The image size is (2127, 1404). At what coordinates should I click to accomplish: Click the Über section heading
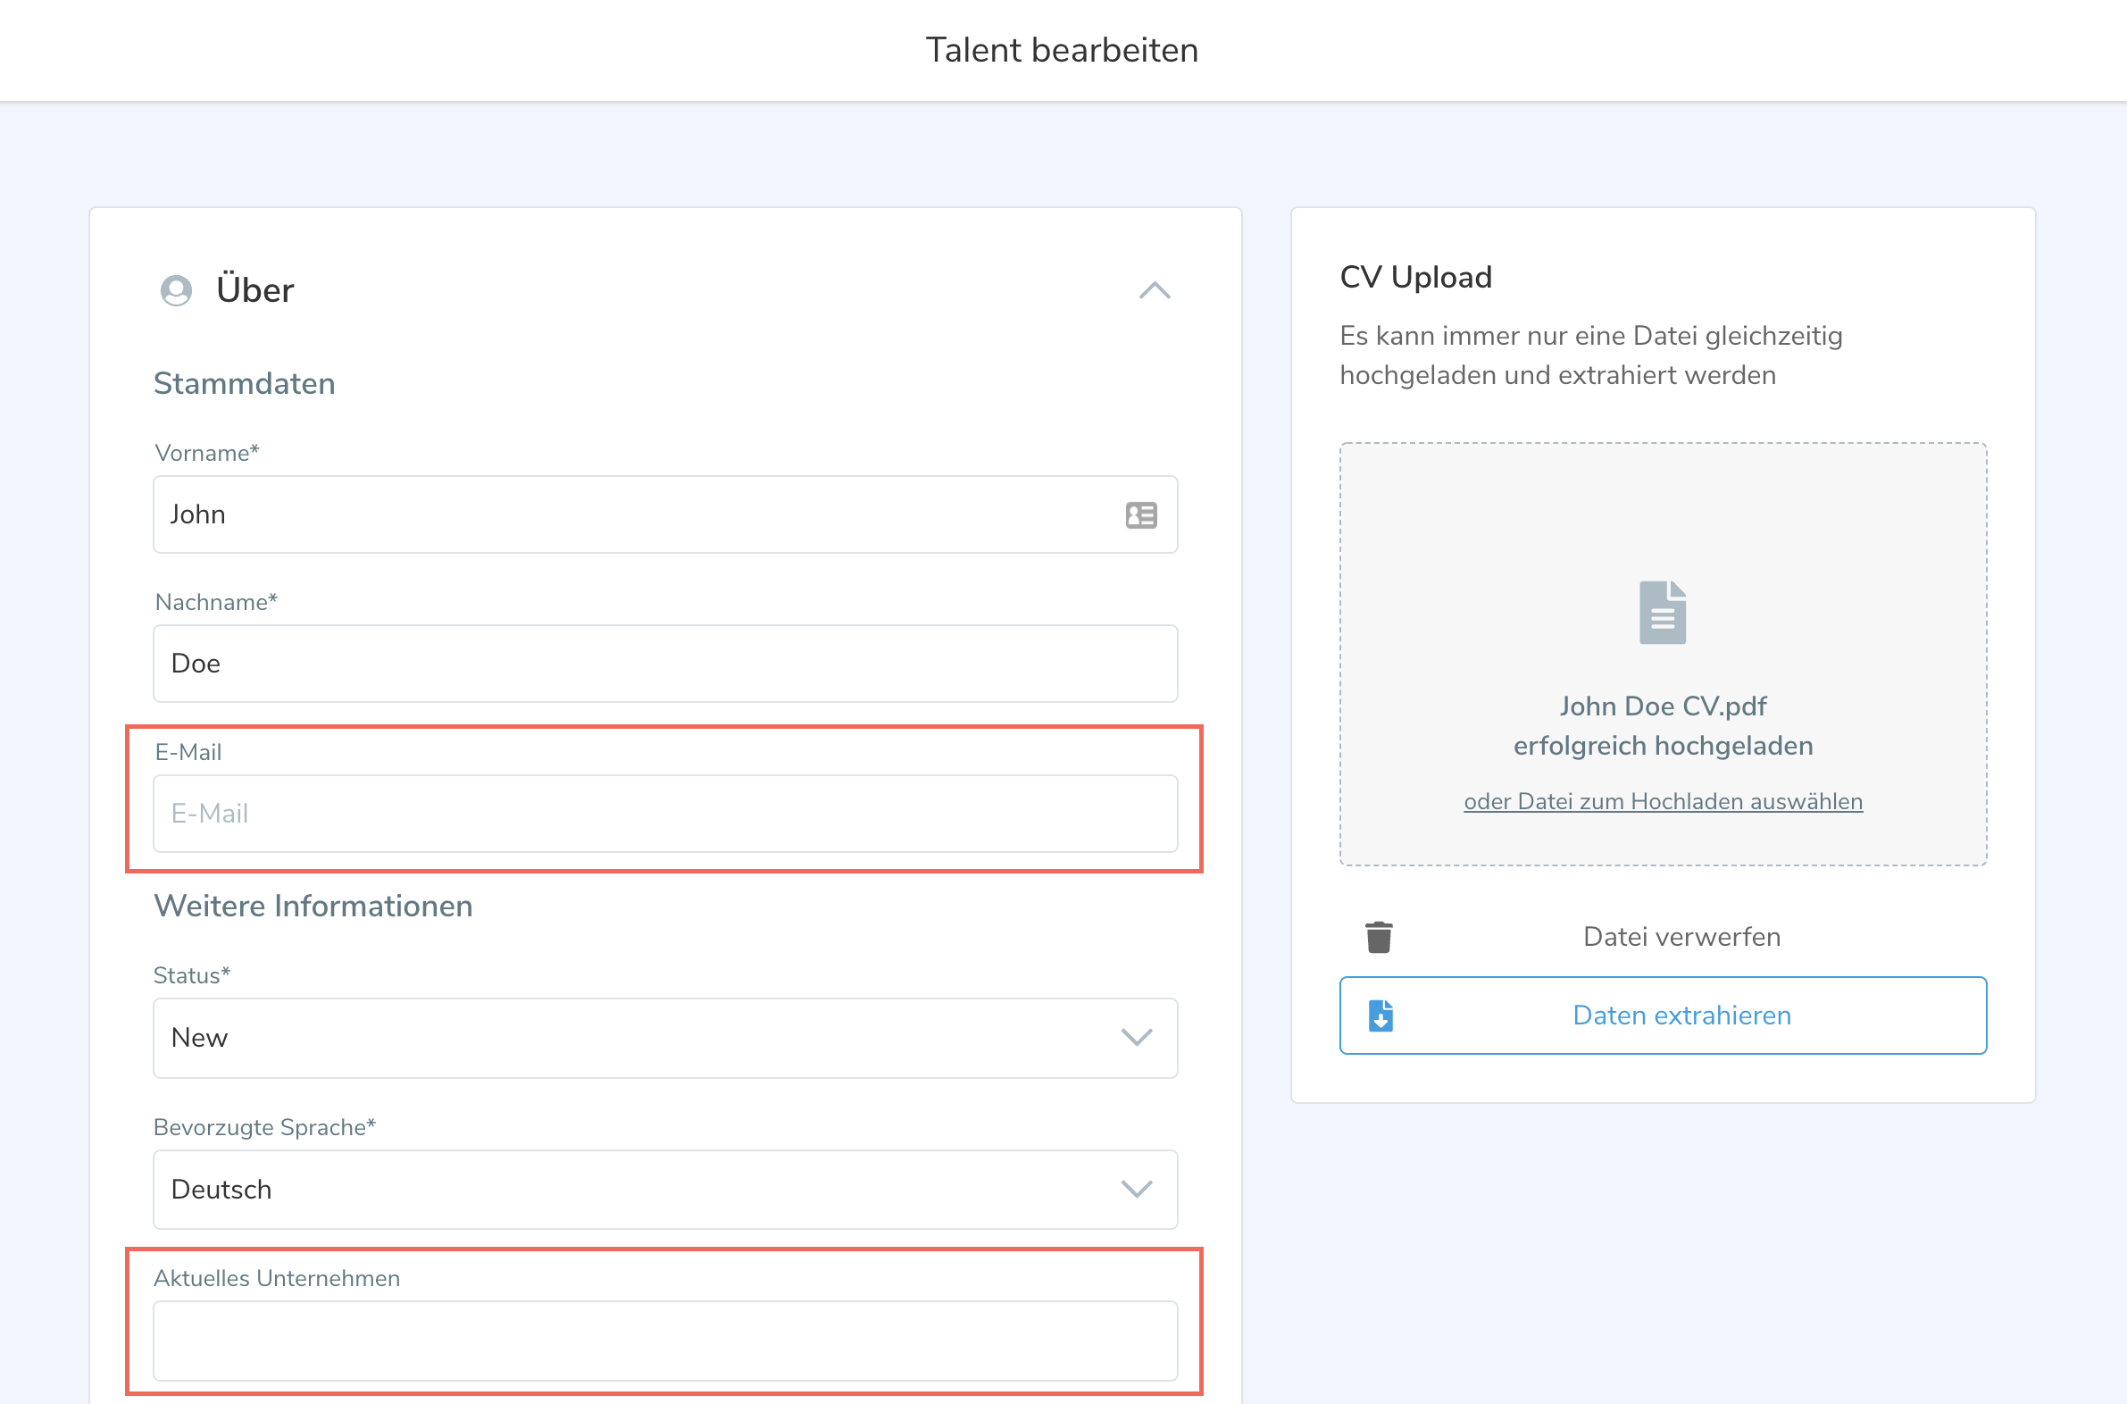(255, 290)
